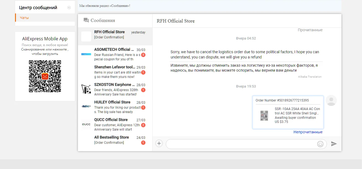Click the English cancel logistics message
This screenshot has height=169, width=362.
click(245, 55)
